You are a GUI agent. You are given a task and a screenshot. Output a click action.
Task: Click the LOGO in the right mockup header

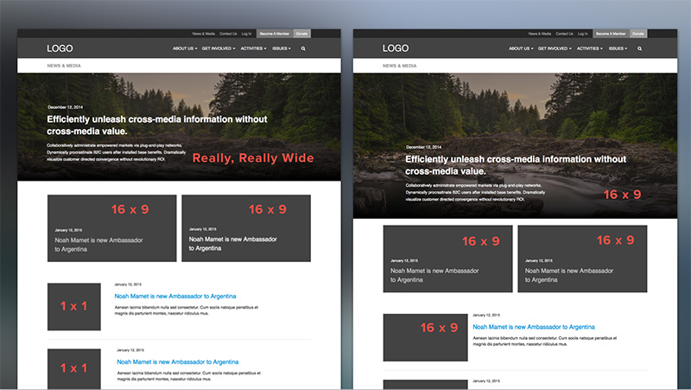tap(396, 48)
